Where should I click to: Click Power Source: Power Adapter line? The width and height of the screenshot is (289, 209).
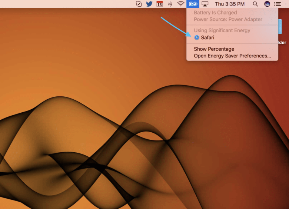click(228, 19)
